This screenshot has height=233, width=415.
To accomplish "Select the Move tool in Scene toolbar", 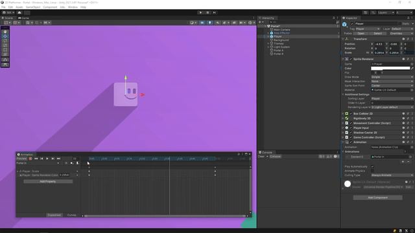I will tap(5, 36).
